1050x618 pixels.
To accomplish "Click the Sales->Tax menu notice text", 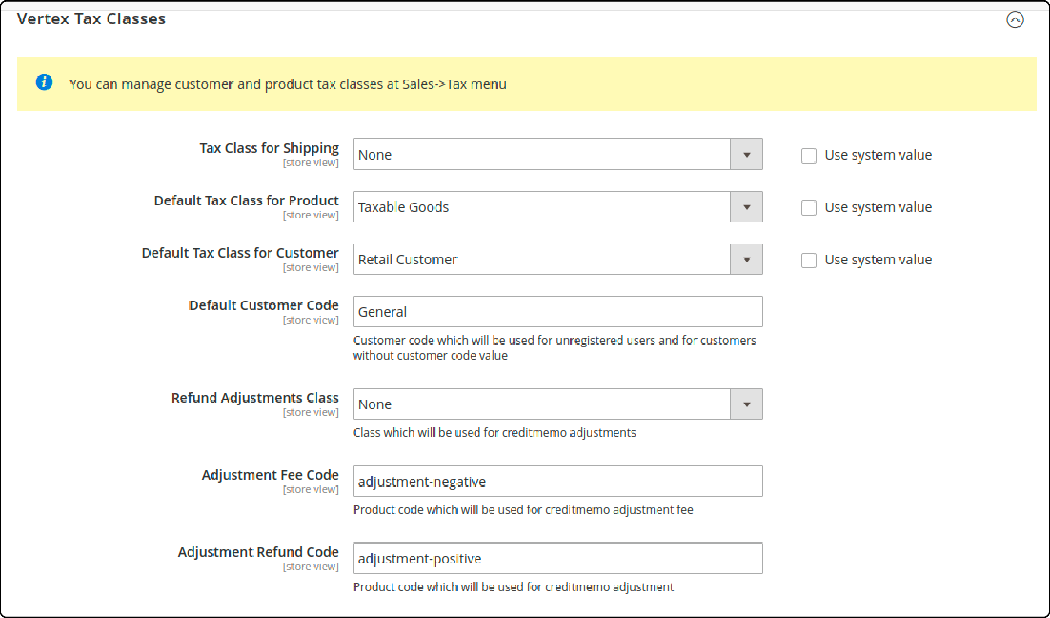I will [x=287, y=84].
